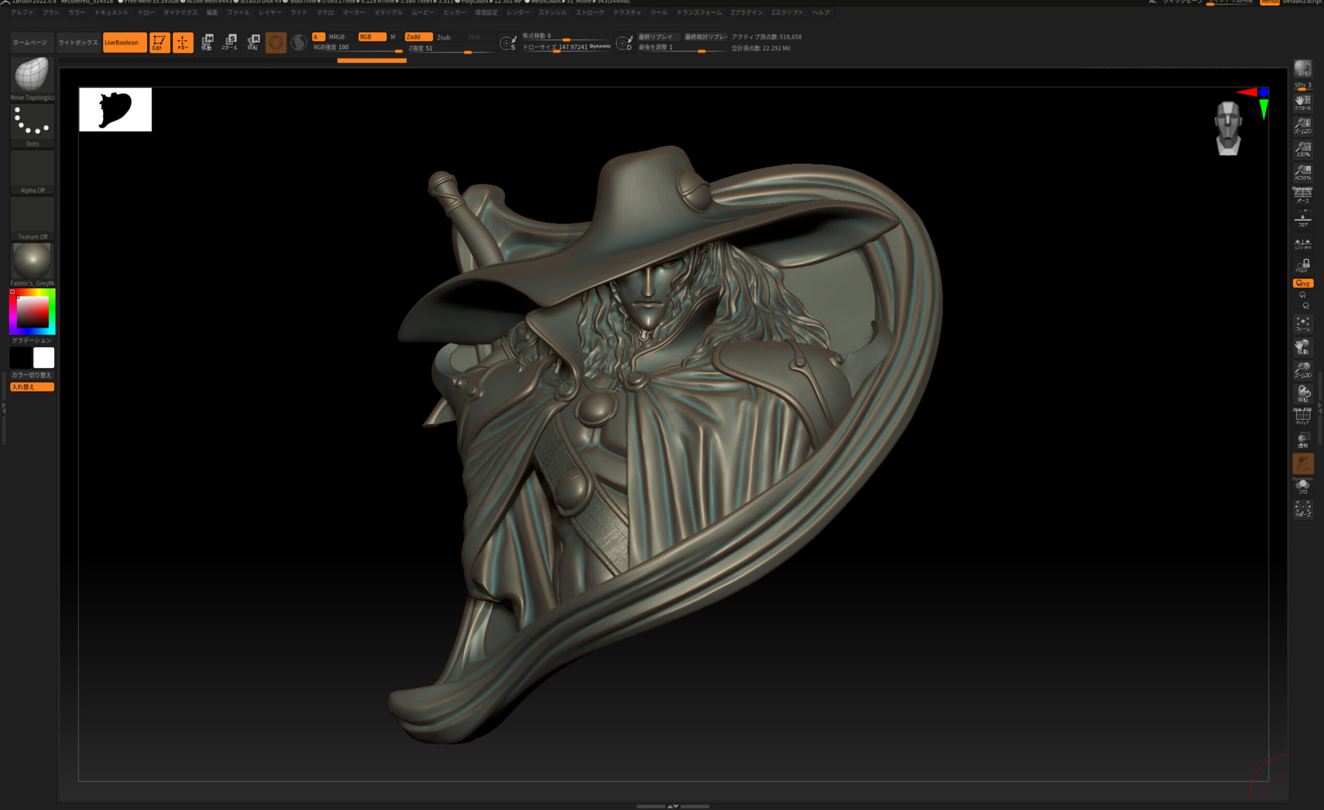Click the focal shift S brush icon
Viewport: 1324px width, 810px height.
508,43
